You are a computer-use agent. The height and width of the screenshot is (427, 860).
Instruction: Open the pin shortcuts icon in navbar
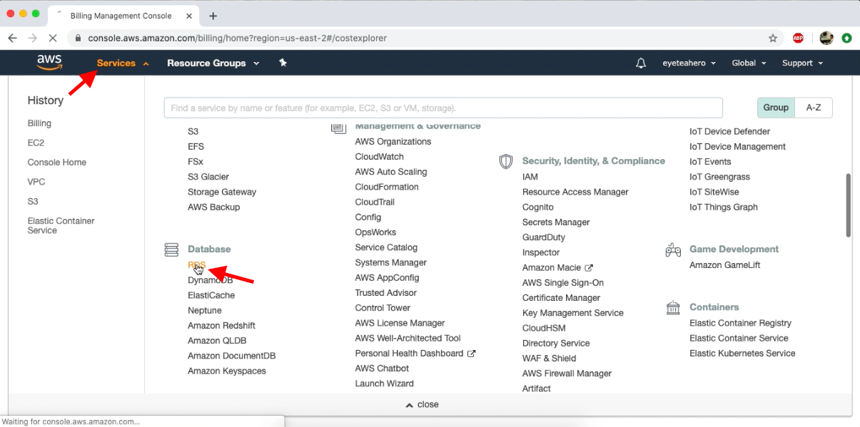tap(283, 63)
